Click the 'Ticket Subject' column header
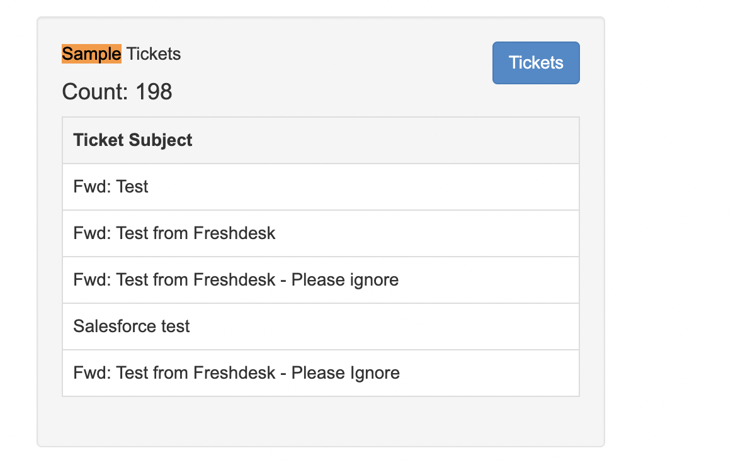The image size is (733, 463). 321,140
